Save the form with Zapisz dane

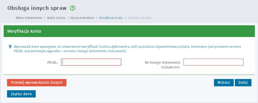(21, 94)
